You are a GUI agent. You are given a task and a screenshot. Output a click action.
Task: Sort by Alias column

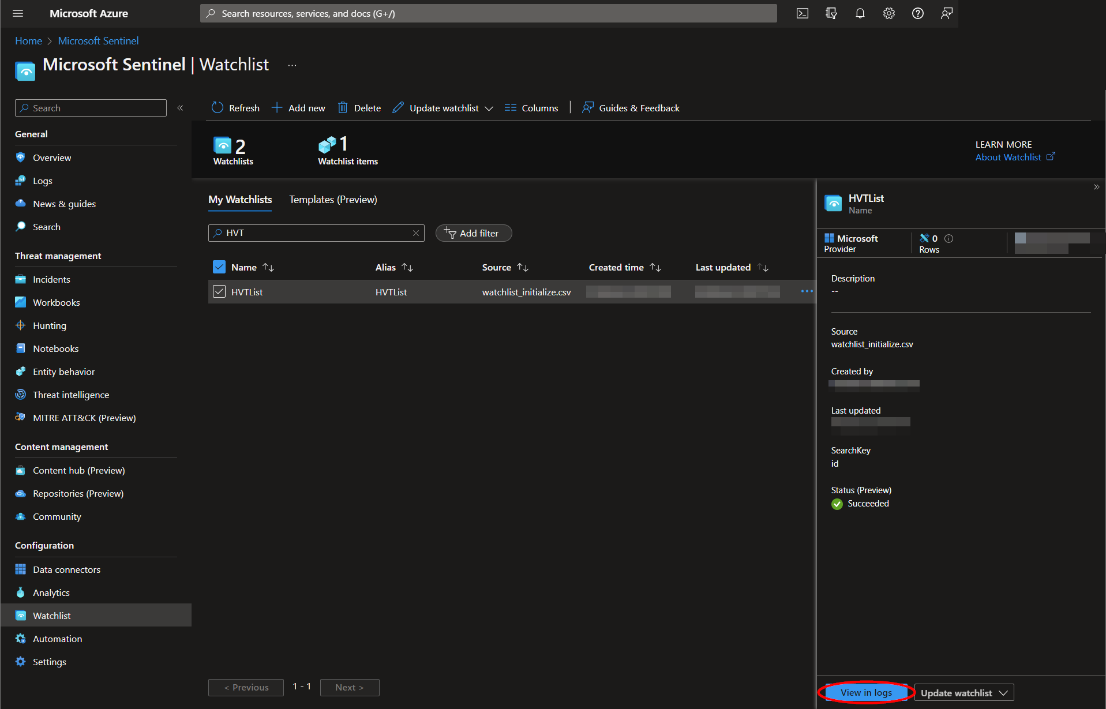[x=394, y=267]
